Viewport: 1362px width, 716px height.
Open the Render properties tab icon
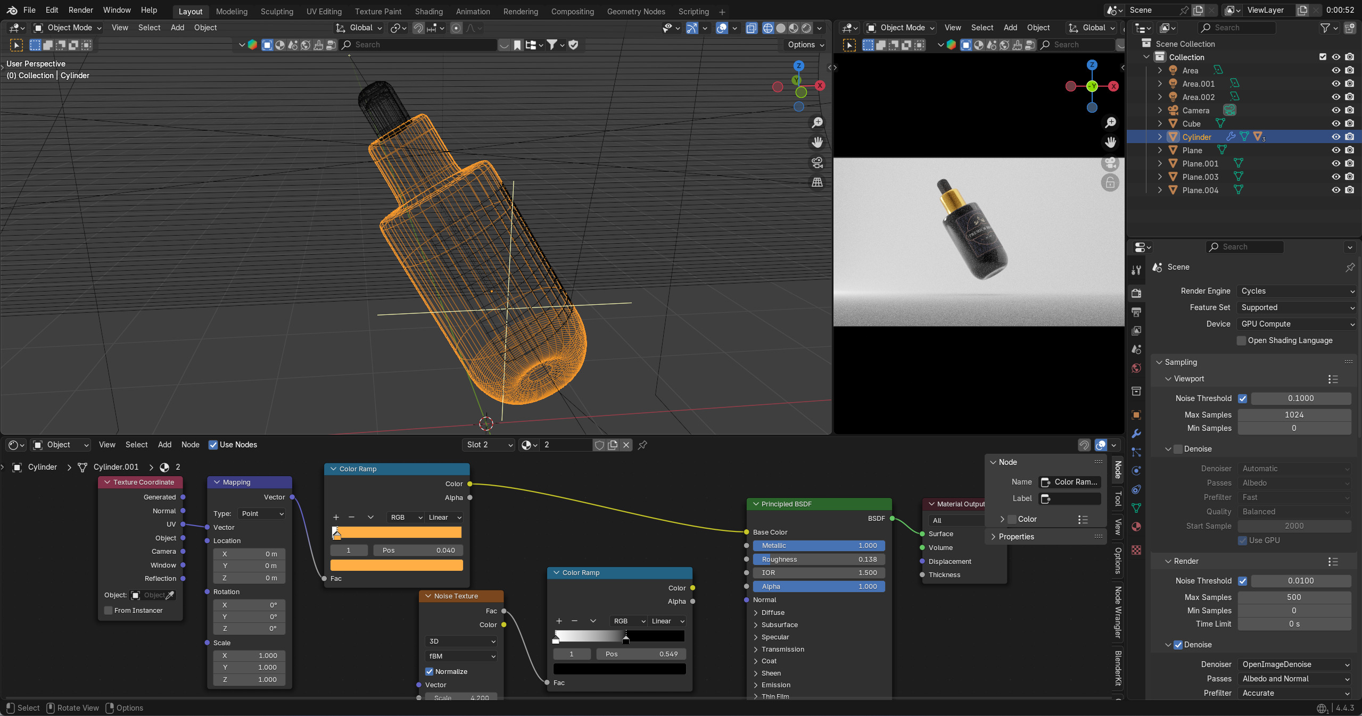[x=1136, y=293]
